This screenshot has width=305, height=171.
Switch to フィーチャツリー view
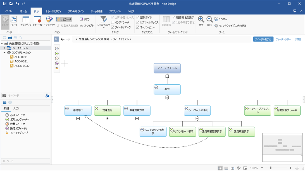283,40
